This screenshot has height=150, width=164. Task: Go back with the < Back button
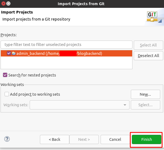[x=54, y=139]
